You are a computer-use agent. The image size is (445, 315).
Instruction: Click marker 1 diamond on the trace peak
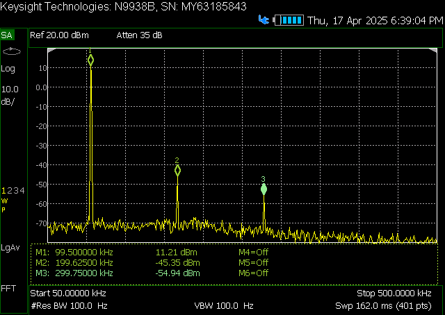pos(90,60)
